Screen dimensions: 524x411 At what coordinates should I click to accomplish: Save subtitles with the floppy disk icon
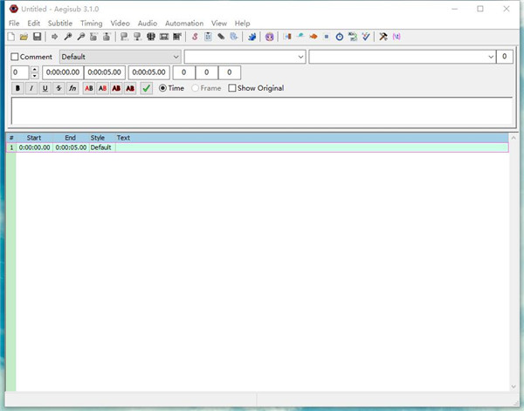pyautogui.click(x=37, y=37)
